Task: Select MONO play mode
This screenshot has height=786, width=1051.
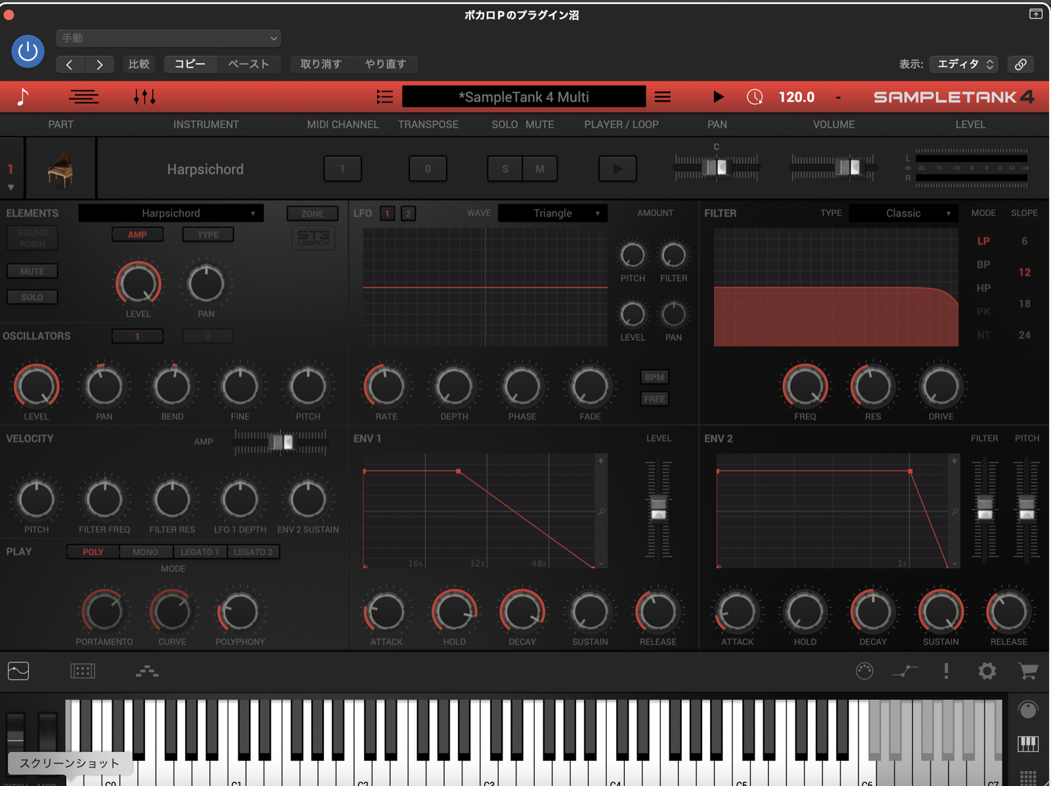Action: [x=145, y=552]
